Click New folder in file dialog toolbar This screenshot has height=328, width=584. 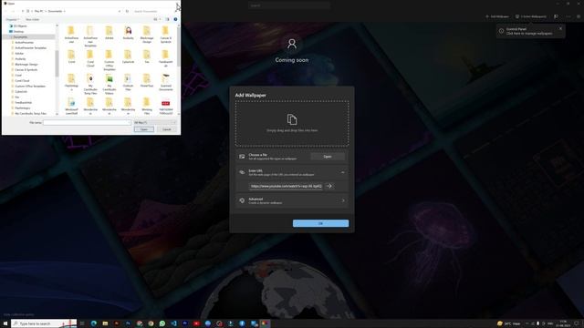[33, 19]
